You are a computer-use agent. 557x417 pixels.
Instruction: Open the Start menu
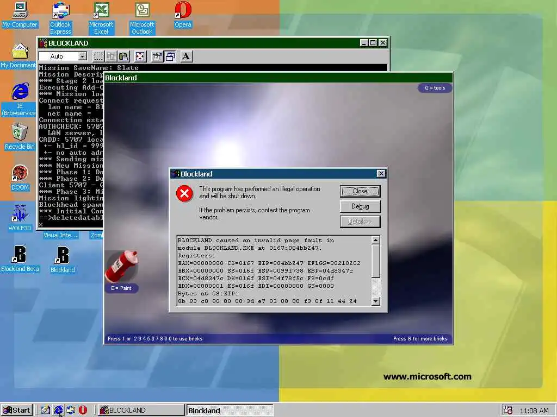pyautogui.click(x=17, y=410)
